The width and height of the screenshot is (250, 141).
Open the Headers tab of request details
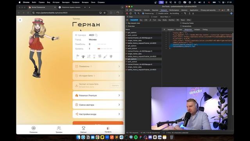point(171,30)
